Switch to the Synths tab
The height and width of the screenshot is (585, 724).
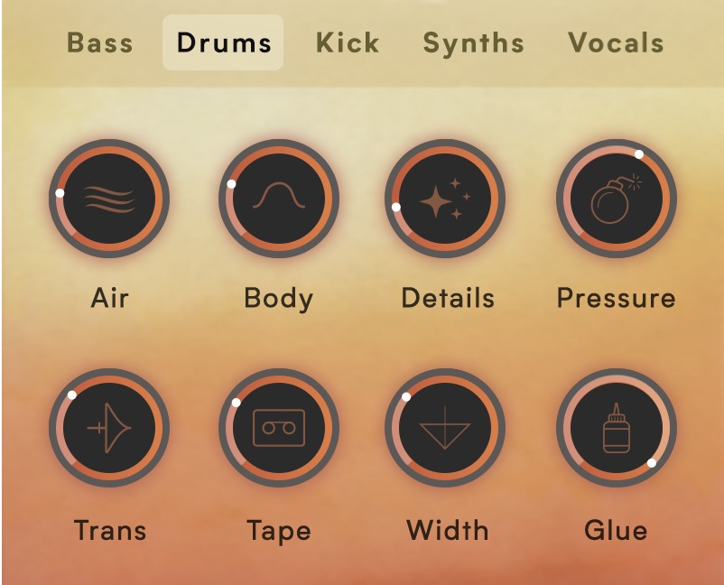(x=474, y=43)
